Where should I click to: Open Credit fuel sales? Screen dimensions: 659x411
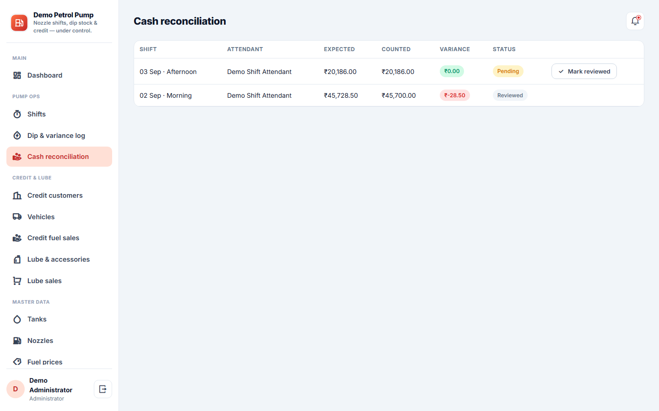(x=59, y=238)
